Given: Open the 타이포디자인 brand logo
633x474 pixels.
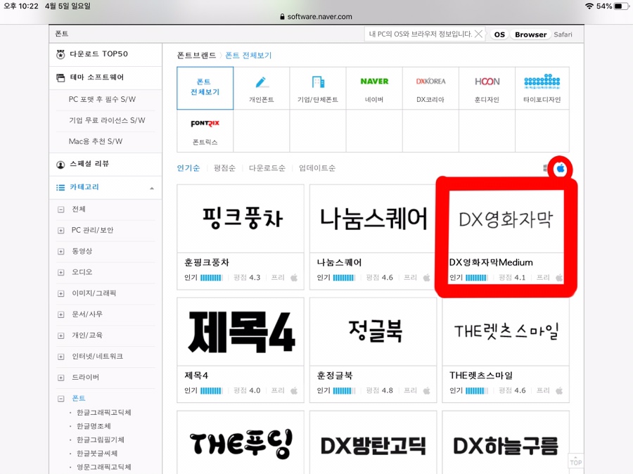Looking at the screenshot, I should [542, 81].
